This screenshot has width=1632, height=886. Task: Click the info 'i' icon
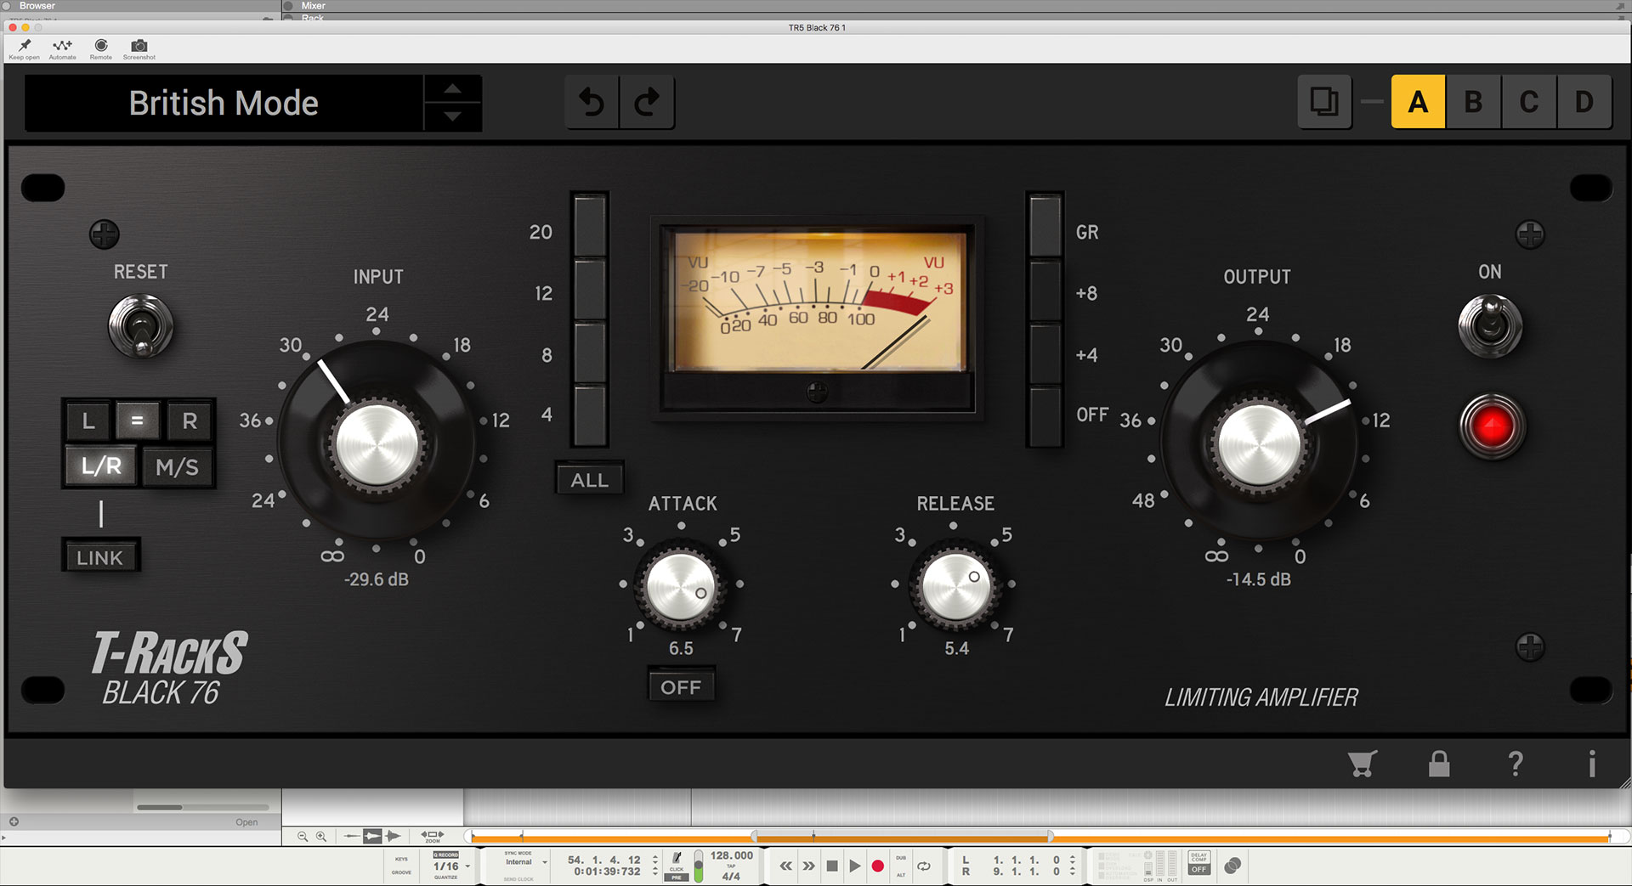click(x=1592, y=764)
